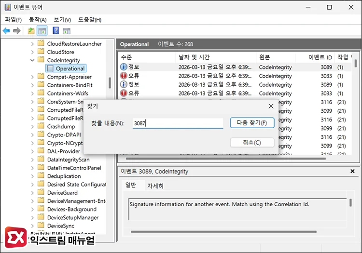The height and width of the screenshot is (253, 362).
Task: Select the second 오류 3033 event row
Action: 235,93
